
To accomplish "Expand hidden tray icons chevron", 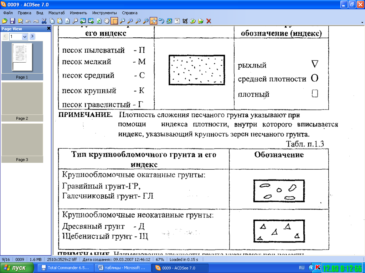I will click(311, 268).
